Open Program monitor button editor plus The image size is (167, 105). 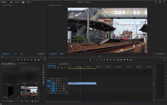click(164, 60)
